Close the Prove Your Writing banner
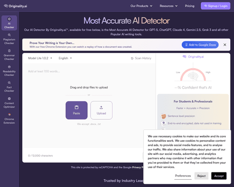This screenshot has height=187, width=234. coord(225,45)
